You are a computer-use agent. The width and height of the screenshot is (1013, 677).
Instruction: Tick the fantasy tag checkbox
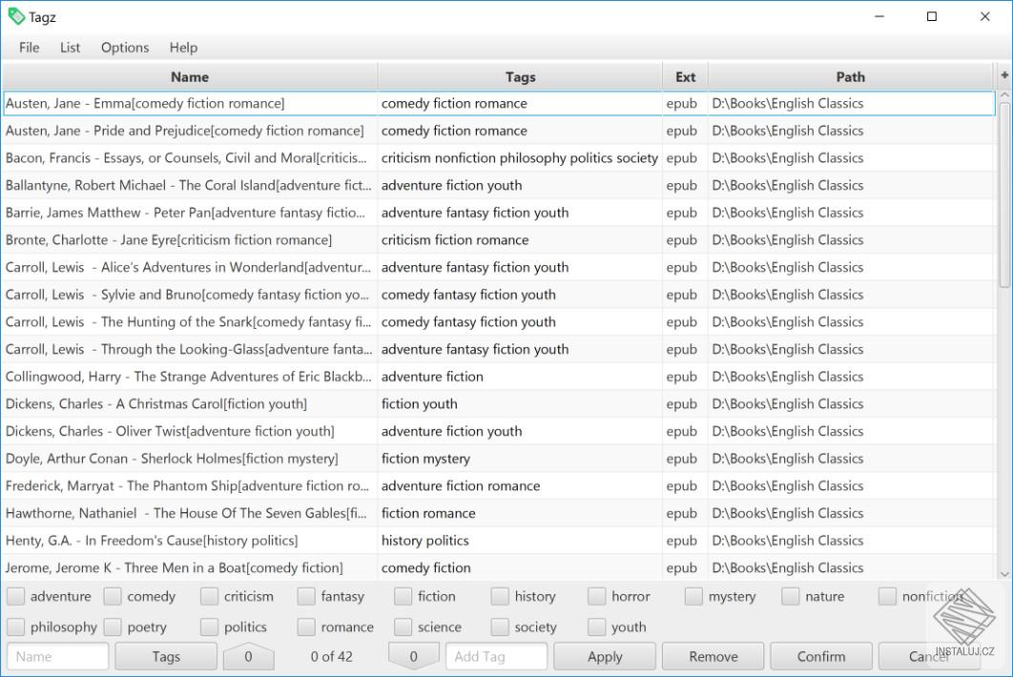(306, 597)
